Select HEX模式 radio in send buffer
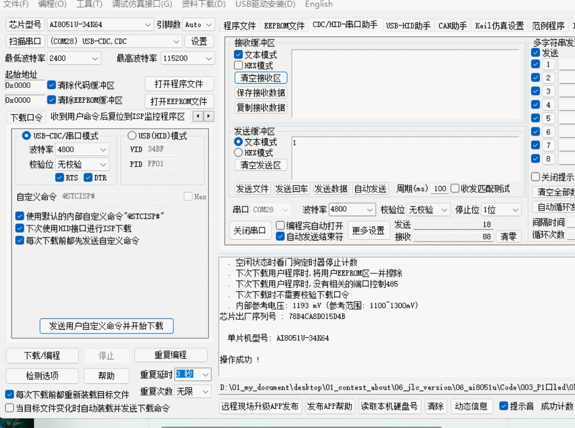575x428 pixels. click(238, 153)
